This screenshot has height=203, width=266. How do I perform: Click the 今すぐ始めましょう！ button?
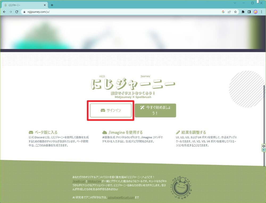155,110
